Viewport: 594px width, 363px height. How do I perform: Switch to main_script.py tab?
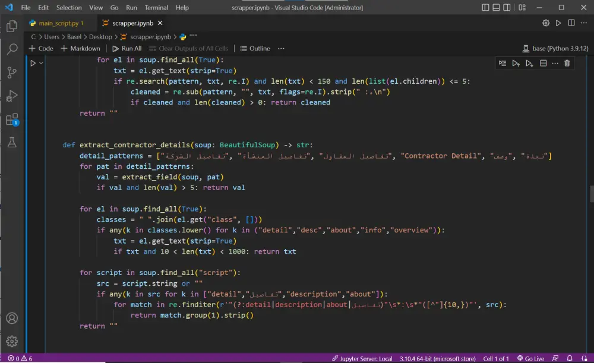[60, 23]
